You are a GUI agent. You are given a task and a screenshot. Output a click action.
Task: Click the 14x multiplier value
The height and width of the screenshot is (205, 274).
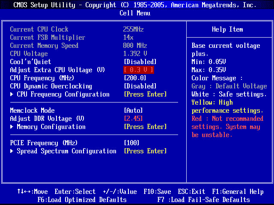[128, 38]
